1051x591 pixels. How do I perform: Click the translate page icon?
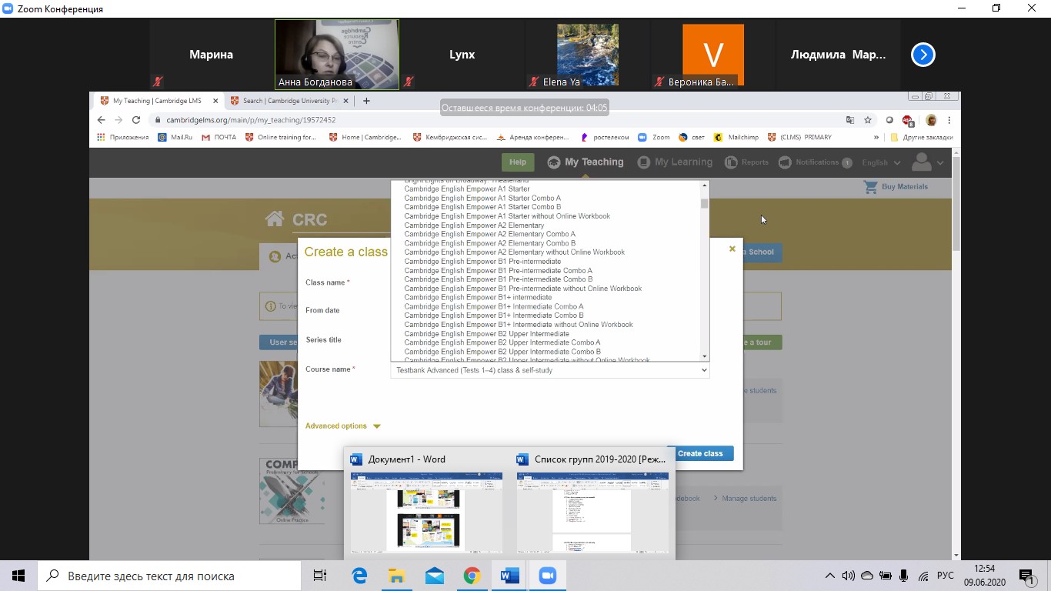coord(850,120)
